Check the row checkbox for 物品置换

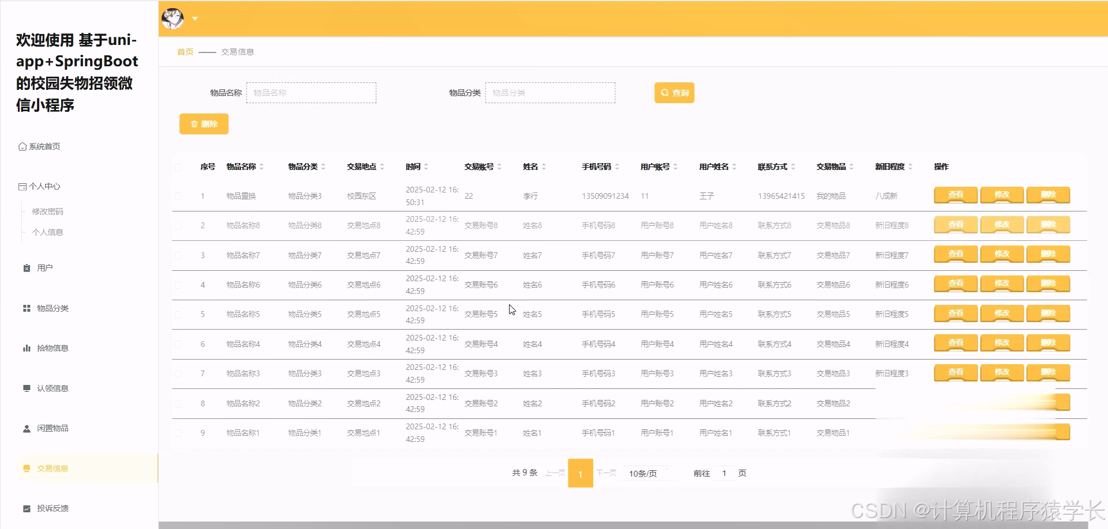[x=178, y=195]
